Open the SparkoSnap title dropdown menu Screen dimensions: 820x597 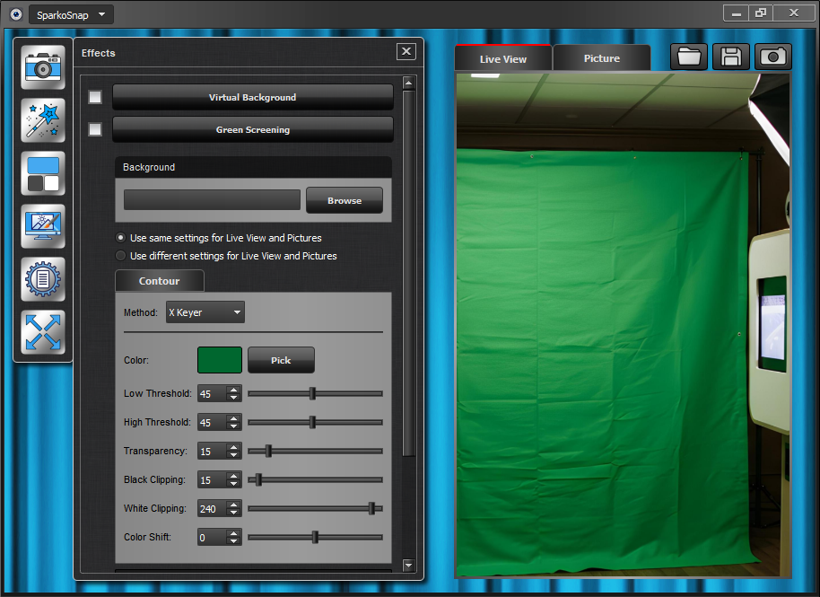tap(71, 14)
